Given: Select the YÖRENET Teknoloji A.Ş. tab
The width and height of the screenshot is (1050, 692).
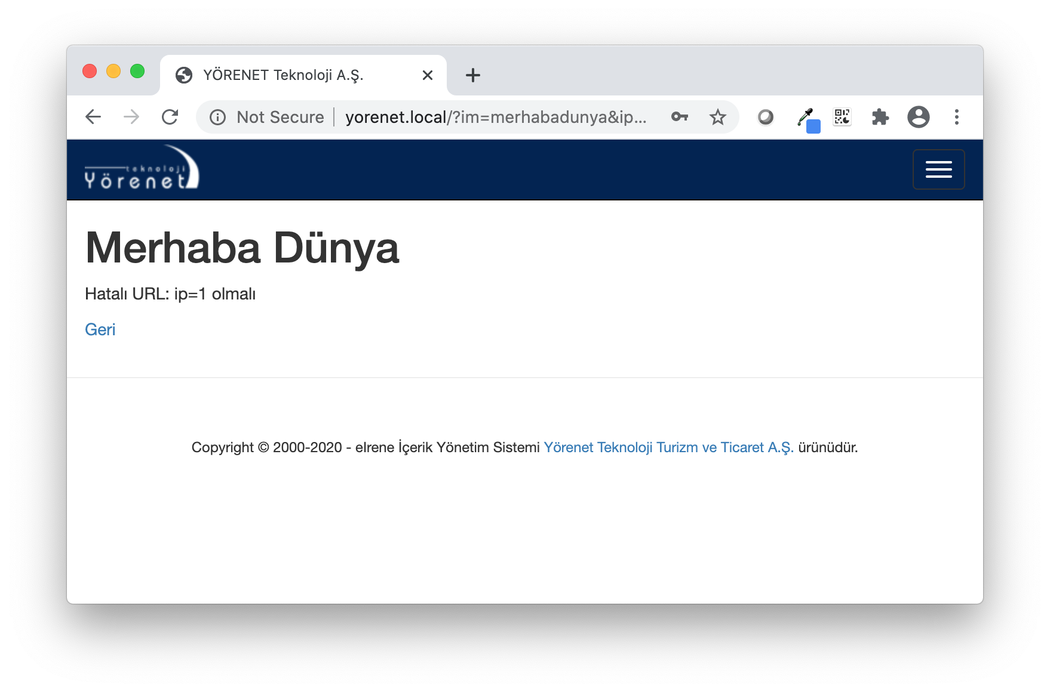Looking at the screenshot, I should pos(303,75).
